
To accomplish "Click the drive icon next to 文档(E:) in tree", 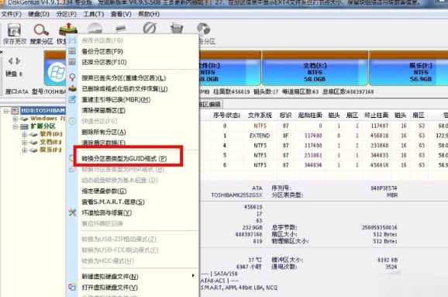I will (33, 143).
